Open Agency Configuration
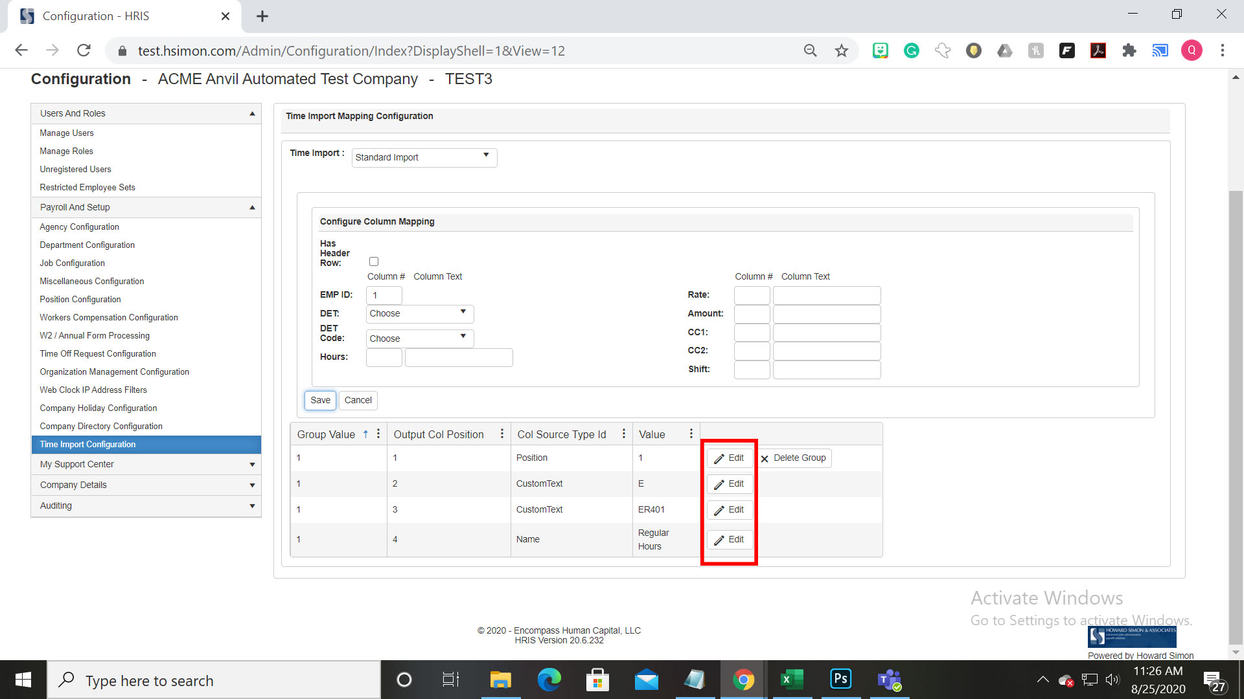 point(79,227)
